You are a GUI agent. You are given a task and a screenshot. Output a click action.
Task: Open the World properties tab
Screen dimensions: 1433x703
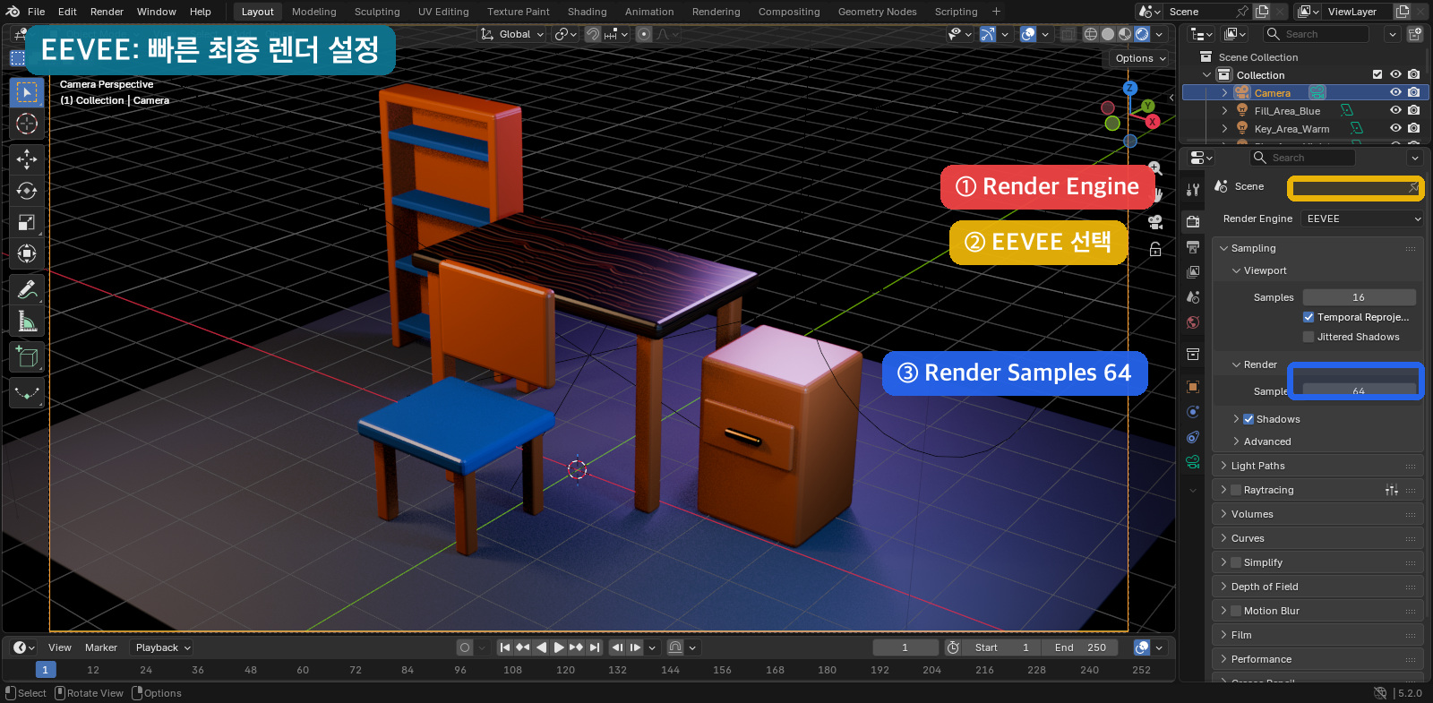[1193, 322]
